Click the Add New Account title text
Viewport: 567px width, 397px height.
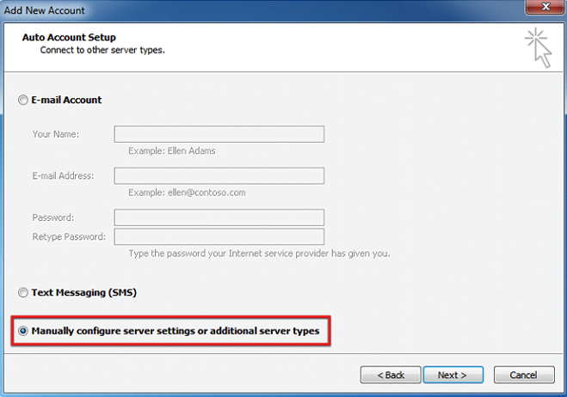(x=45, y=10)
